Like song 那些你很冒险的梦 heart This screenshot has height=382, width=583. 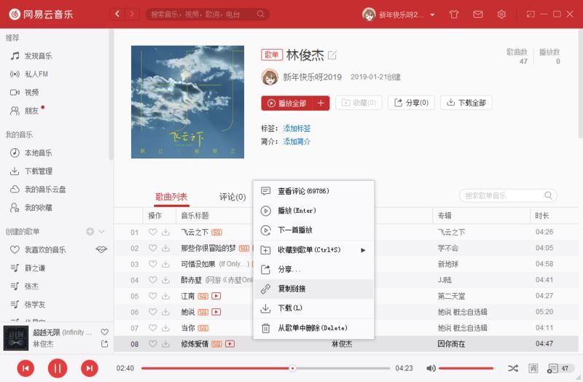pos(152,248)
